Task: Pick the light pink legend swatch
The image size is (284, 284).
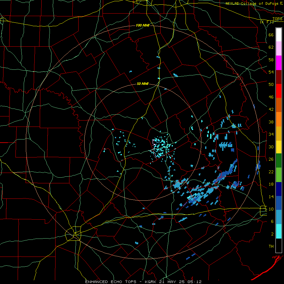Action: [x=279, y=49]
